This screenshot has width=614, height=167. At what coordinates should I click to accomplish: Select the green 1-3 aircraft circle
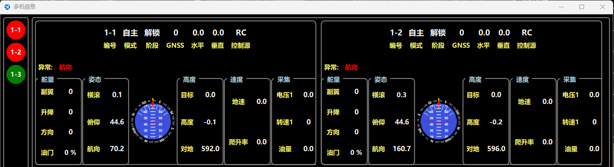(x=16, y=74)
